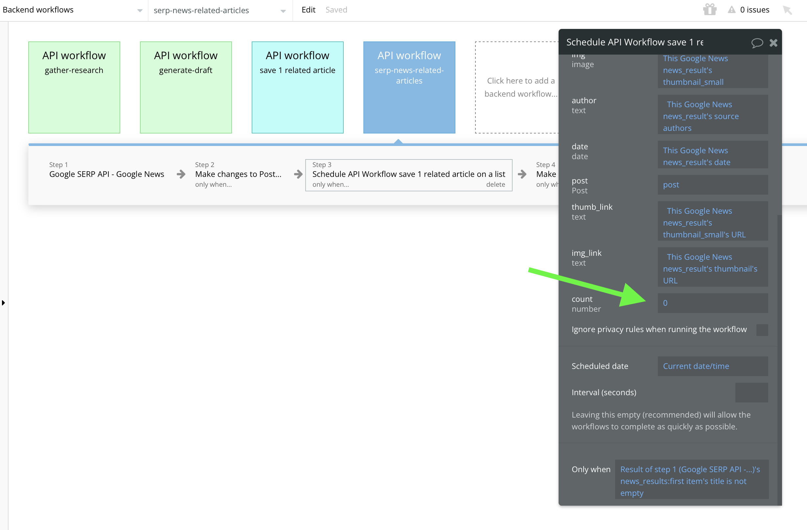The height and width of the screenshot is (530, 807).
Task: Select the generate-draft API workflow
Action: [x=186, y=87]
